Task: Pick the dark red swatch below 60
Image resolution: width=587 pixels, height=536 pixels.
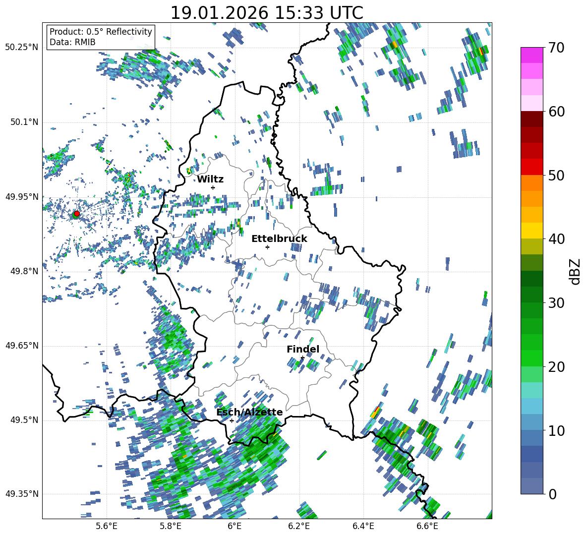Action: tap(531, 119)
